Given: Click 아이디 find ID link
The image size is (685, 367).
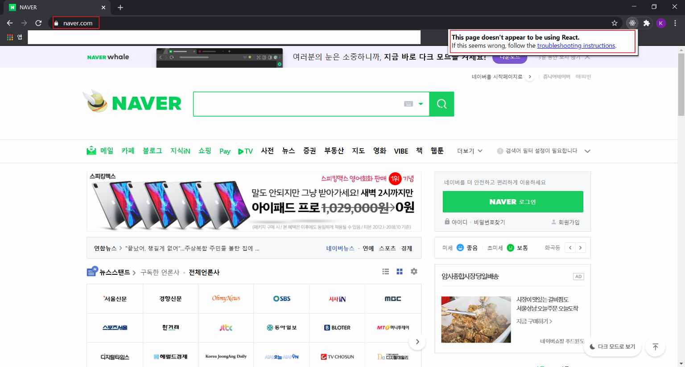Looking at the screenshot, I should [x=456, y=222].
